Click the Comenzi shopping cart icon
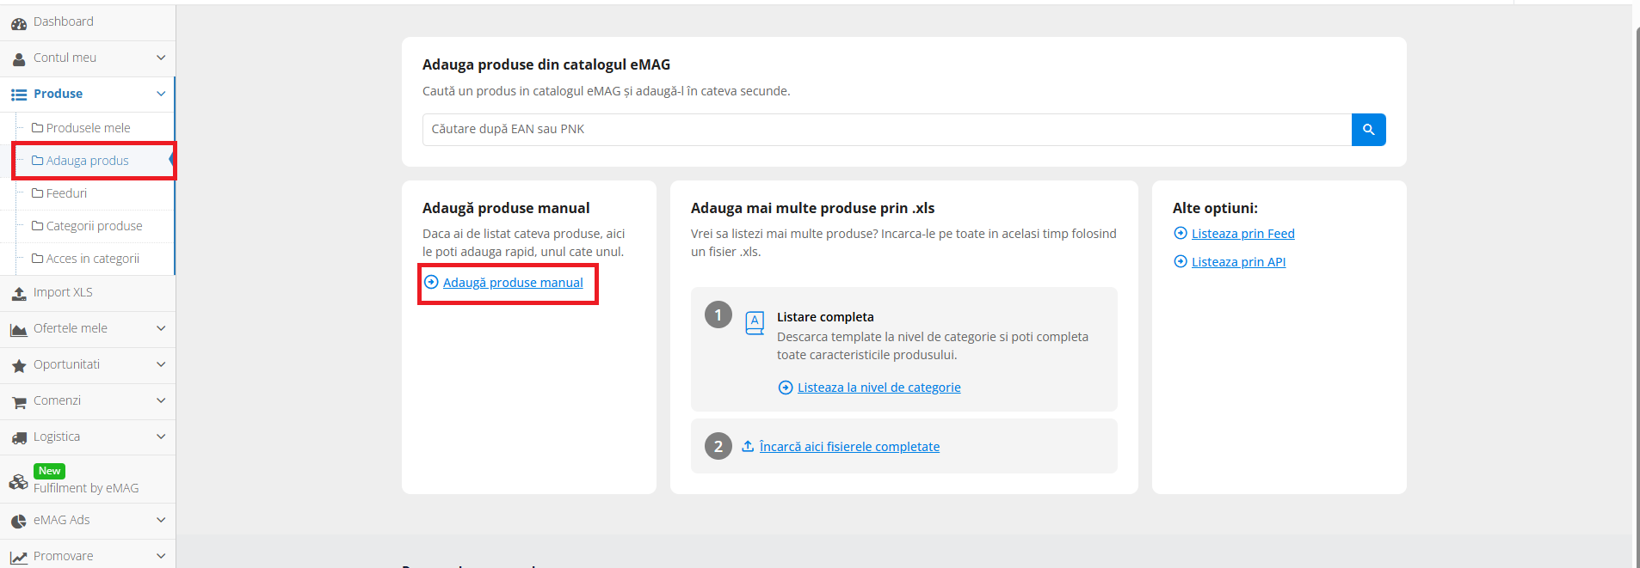The image size is (1640, 568). pos(19,402)
